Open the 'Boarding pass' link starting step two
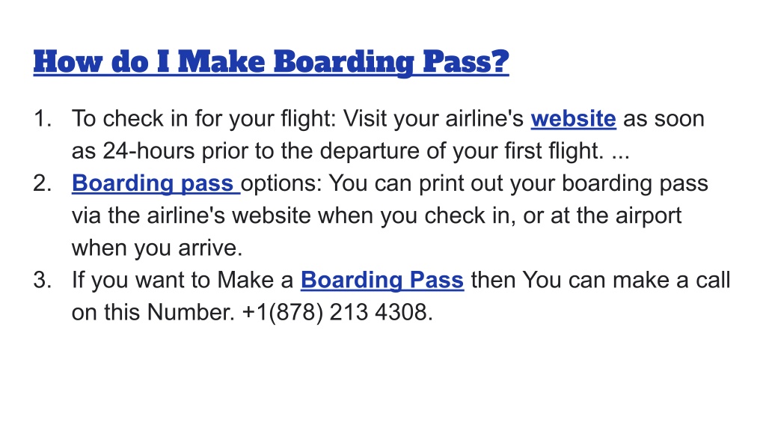The width and height of the screenshot is (766, 431). point(156,183)
